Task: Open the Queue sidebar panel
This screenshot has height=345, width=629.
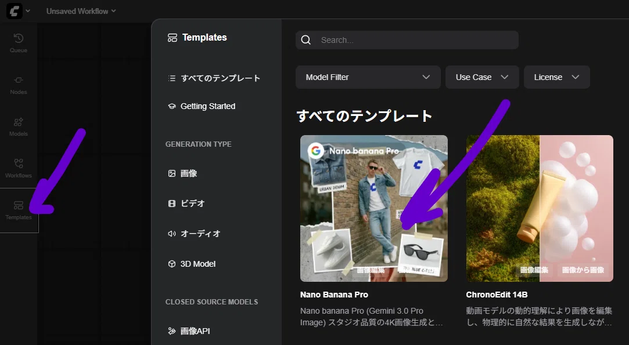Action: click(19, 43)
